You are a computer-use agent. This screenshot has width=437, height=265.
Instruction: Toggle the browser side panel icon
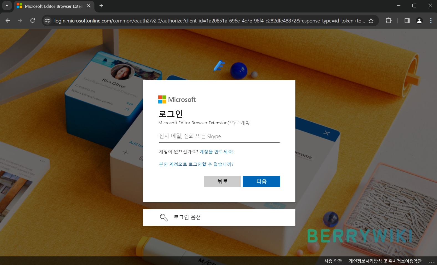click(407, 21)
